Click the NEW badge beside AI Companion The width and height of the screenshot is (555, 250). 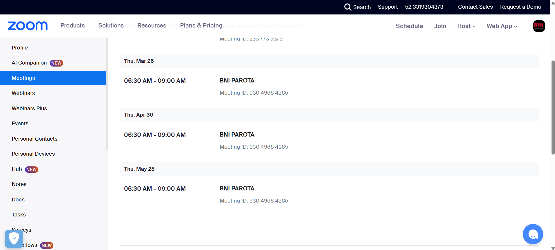[x=56, y=63]
